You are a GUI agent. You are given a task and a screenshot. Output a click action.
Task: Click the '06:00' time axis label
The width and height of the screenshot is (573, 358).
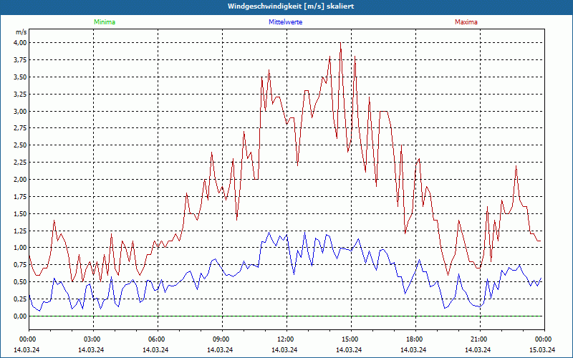(x=158, y=339)
